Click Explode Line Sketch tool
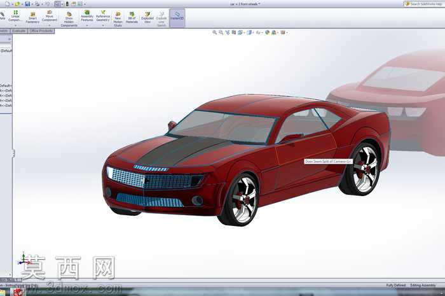 pyautogui.click(x=161, y=19)
